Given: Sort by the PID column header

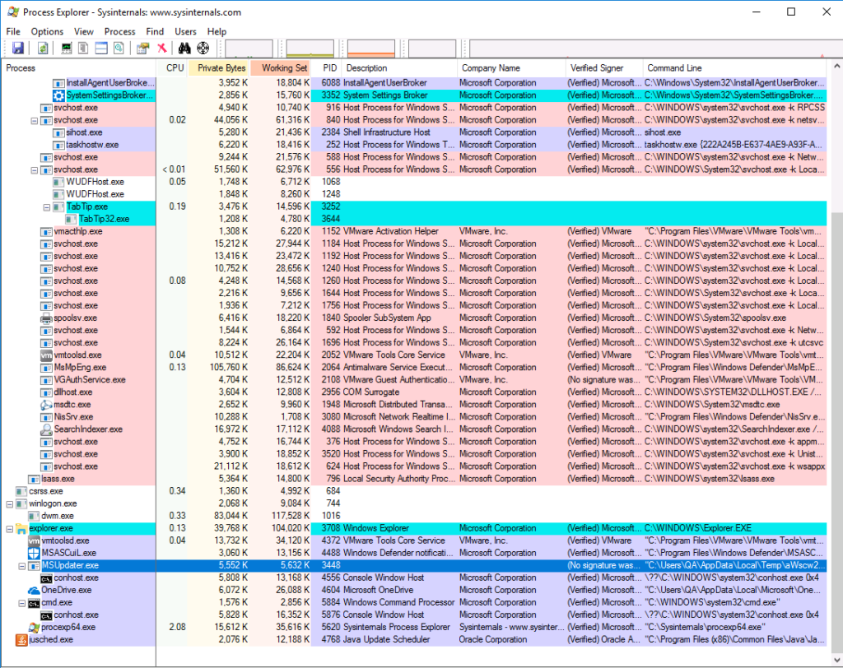Looking at the screenshot, I should coord(326,68).
